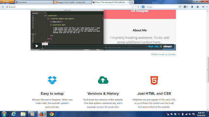Open Windows Media Player from taskbar
The height and width of the screenshot is (117, 209).
(x=32, y=114)
